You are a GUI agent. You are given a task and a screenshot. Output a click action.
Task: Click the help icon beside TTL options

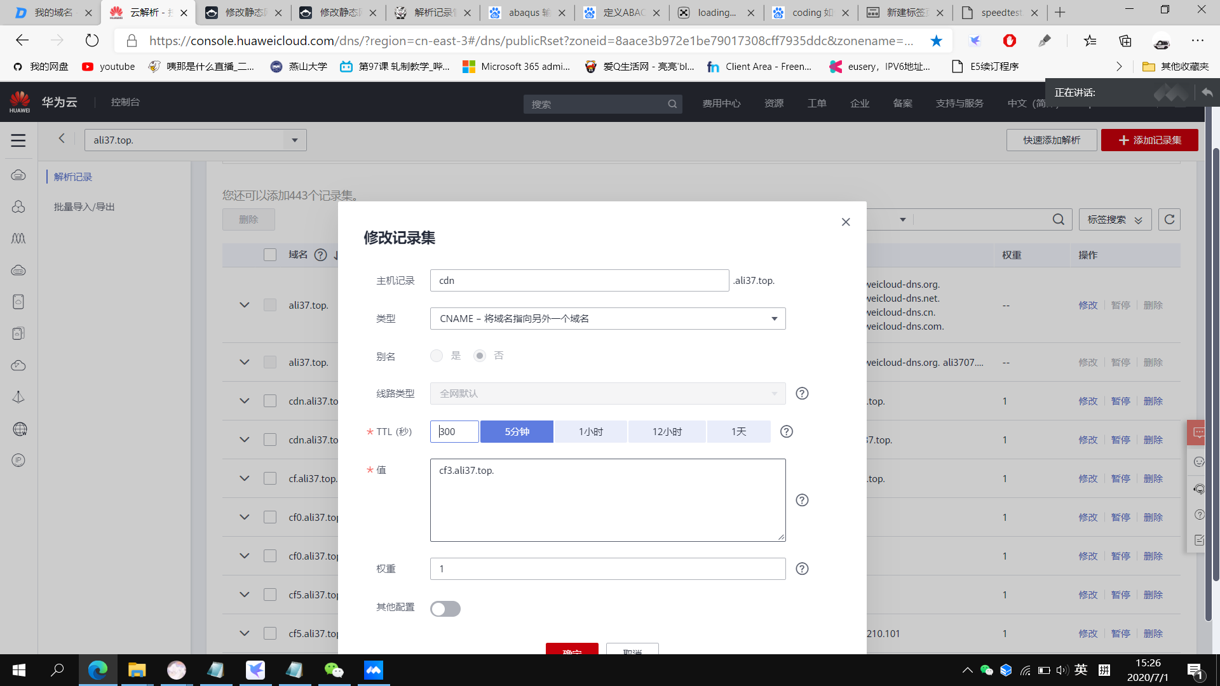pos(786,432)
